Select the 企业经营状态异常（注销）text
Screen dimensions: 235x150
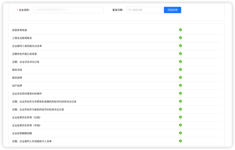(26, 117)
